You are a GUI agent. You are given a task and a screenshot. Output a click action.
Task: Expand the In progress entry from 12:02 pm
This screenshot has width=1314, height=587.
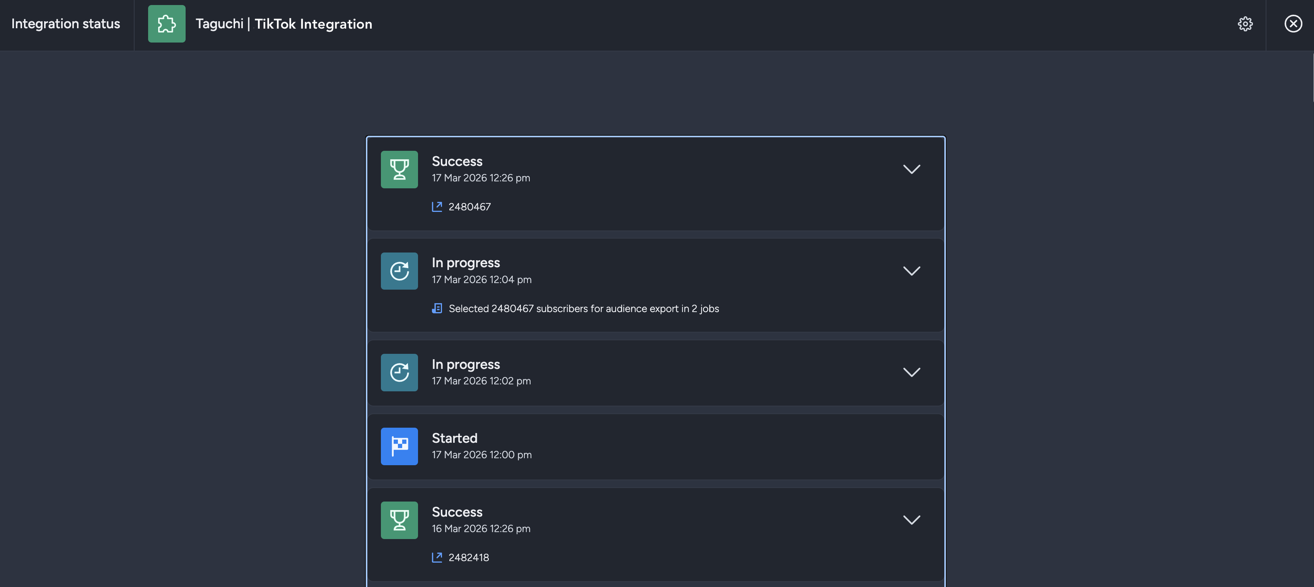[912, 372]
